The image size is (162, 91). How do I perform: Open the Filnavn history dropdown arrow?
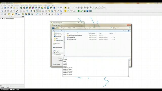[130, 58]
